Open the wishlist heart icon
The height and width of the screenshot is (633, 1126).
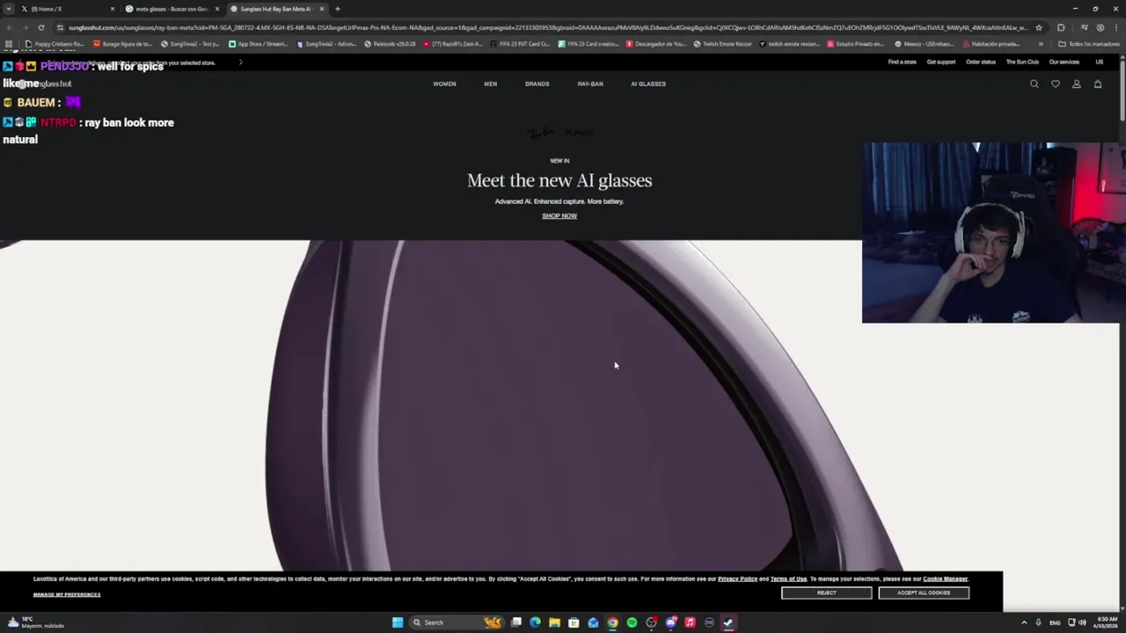coord(1056,84)
